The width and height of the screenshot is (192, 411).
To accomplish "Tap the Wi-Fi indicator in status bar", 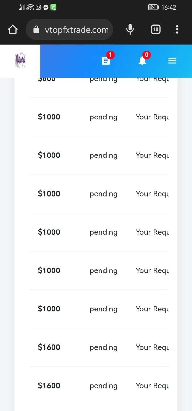I will tap(30, 7).
